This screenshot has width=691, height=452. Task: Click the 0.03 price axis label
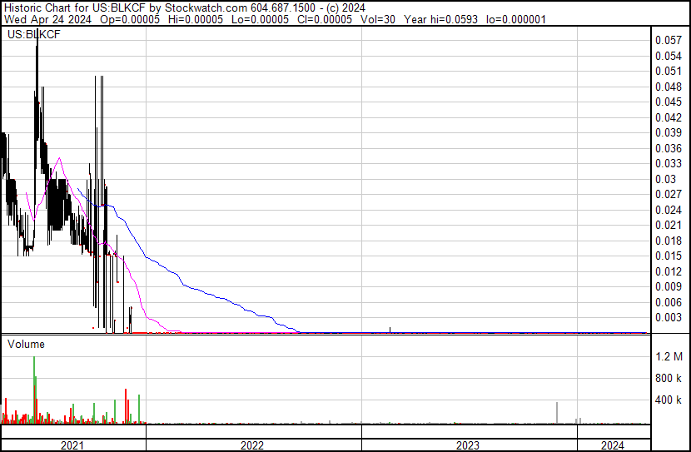pyautogui.click(x=665, y=179)
